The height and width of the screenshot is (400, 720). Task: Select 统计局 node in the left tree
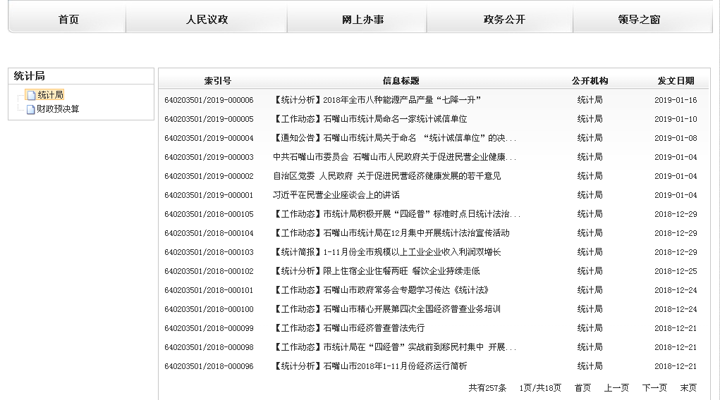pyautogui.click(x=50, y=95)
